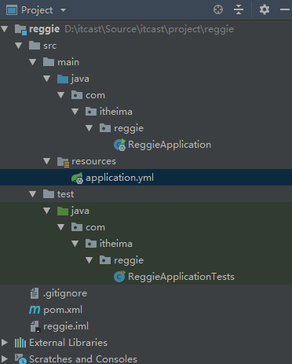Collapse the main folder arrow
This screenshot has width=292, height=364.
pos(33,62)
